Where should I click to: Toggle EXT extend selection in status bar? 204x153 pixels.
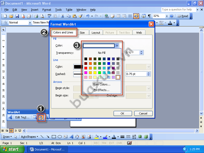pyautogui.click(x=112, y=143)
